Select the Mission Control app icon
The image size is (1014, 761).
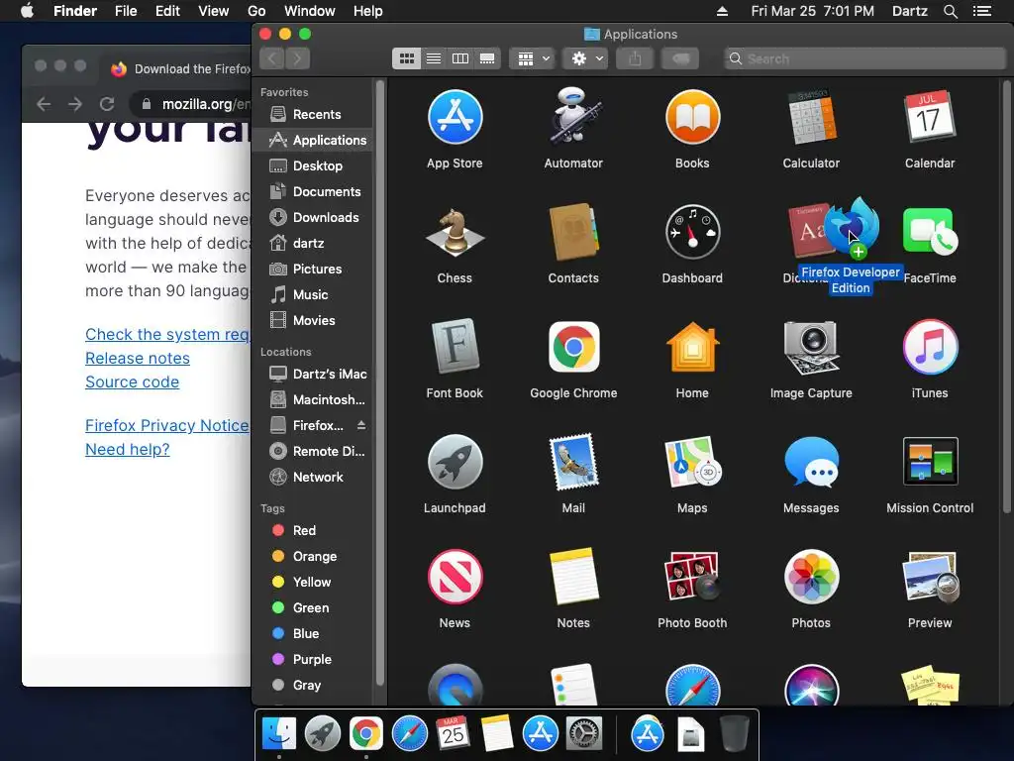(x=929, y=462)
